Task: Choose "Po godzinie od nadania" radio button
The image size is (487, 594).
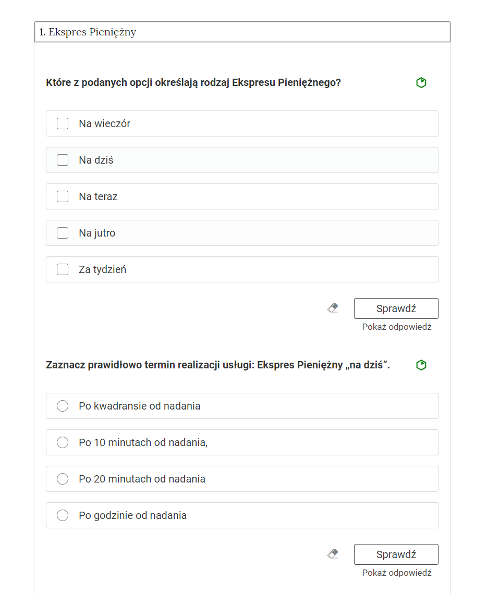Action: pos(63,515)
